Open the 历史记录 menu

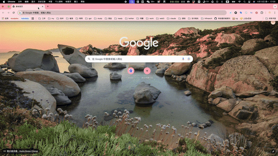[x=42, y=2]
